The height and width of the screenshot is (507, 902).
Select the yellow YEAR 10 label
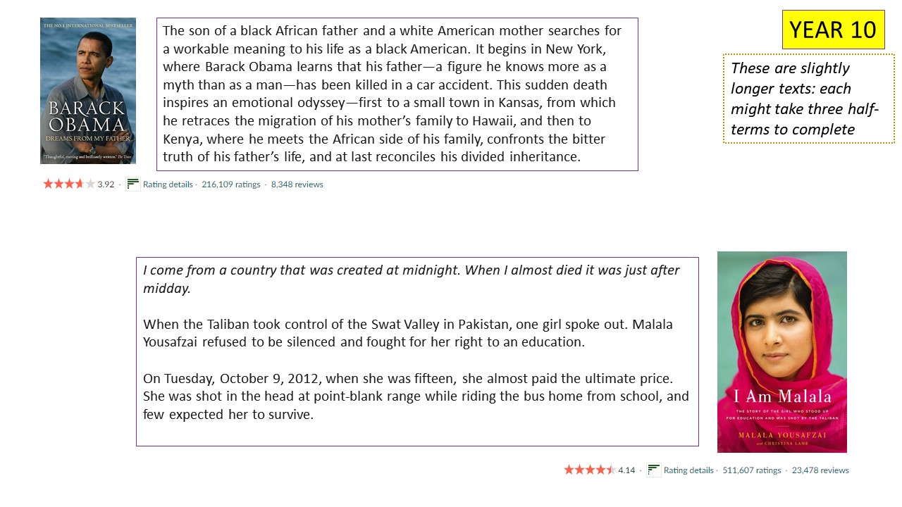pyautogui.click(x=833, y=30)
